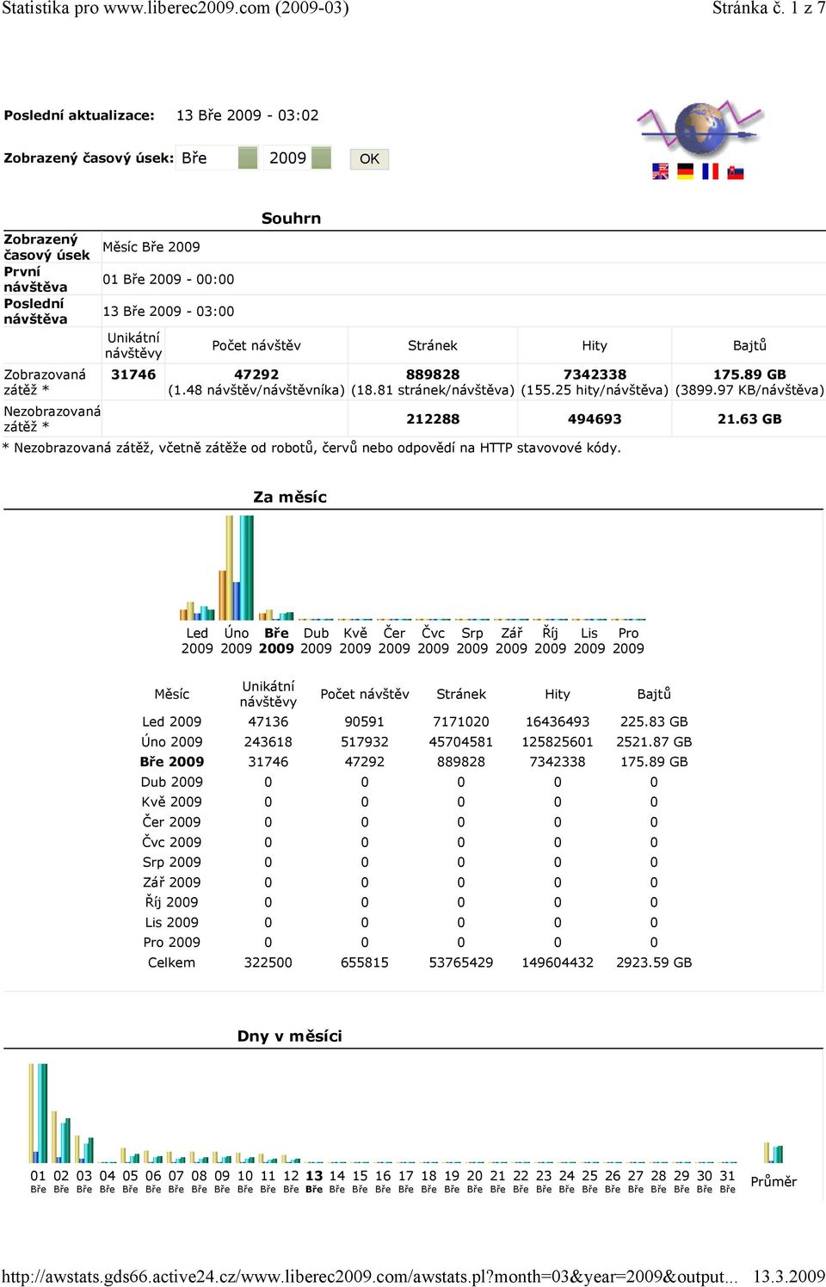The height and width of the screenshot is (1287, 826).
Task: Click the visits value 47292 in Souhrn
Action: tap(256, 374)
